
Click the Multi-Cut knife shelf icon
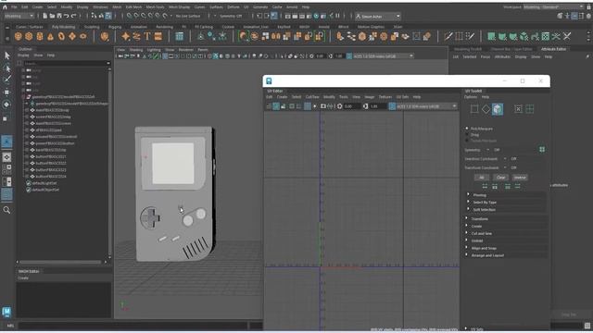[448, 36]
